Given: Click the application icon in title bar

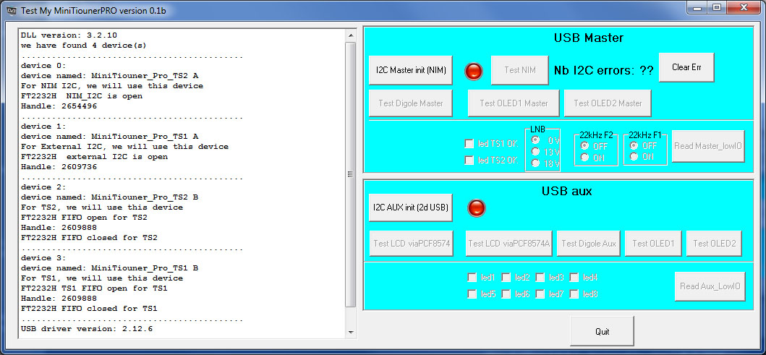Looking at the screenshot, I should [12, 9].
